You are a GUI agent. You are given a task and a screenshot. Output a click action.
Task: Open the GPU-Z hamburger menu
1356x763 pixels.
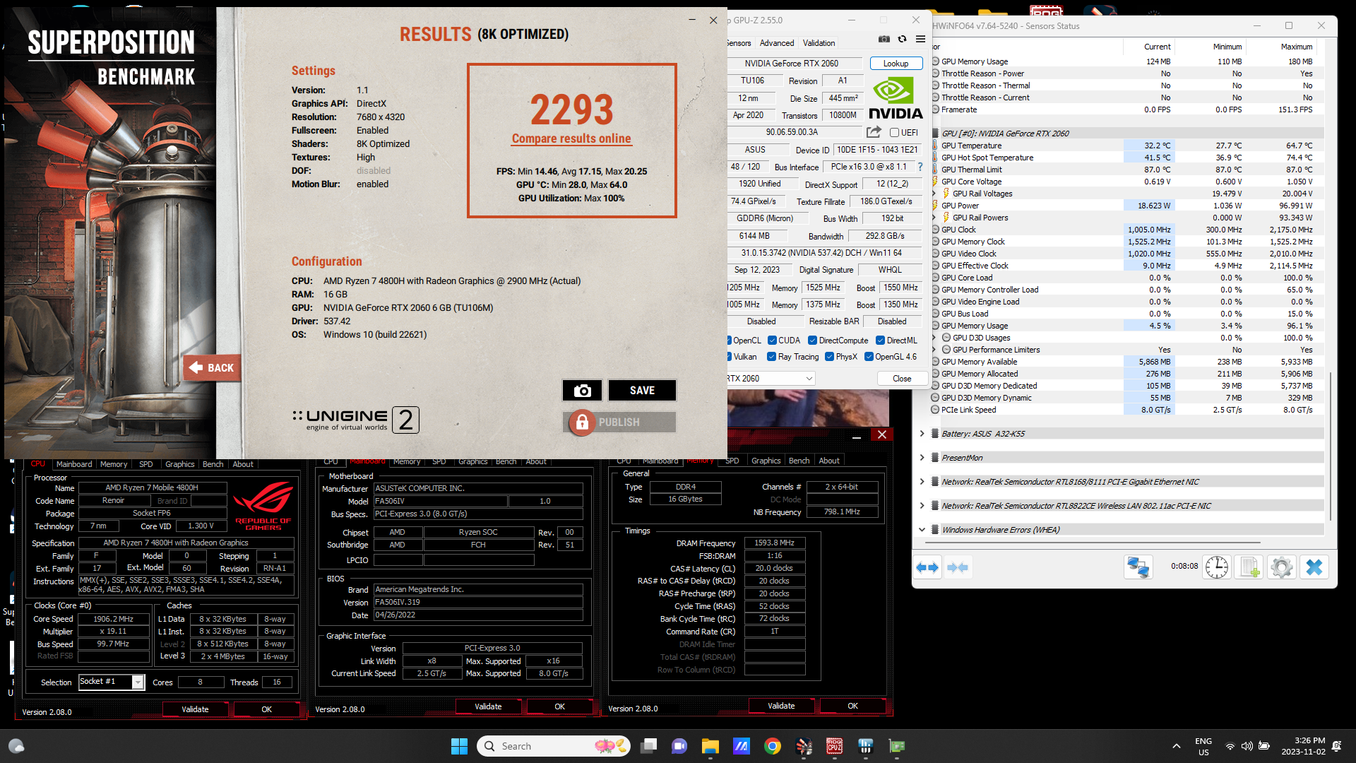pyautogui.click(x=920, y=39)
